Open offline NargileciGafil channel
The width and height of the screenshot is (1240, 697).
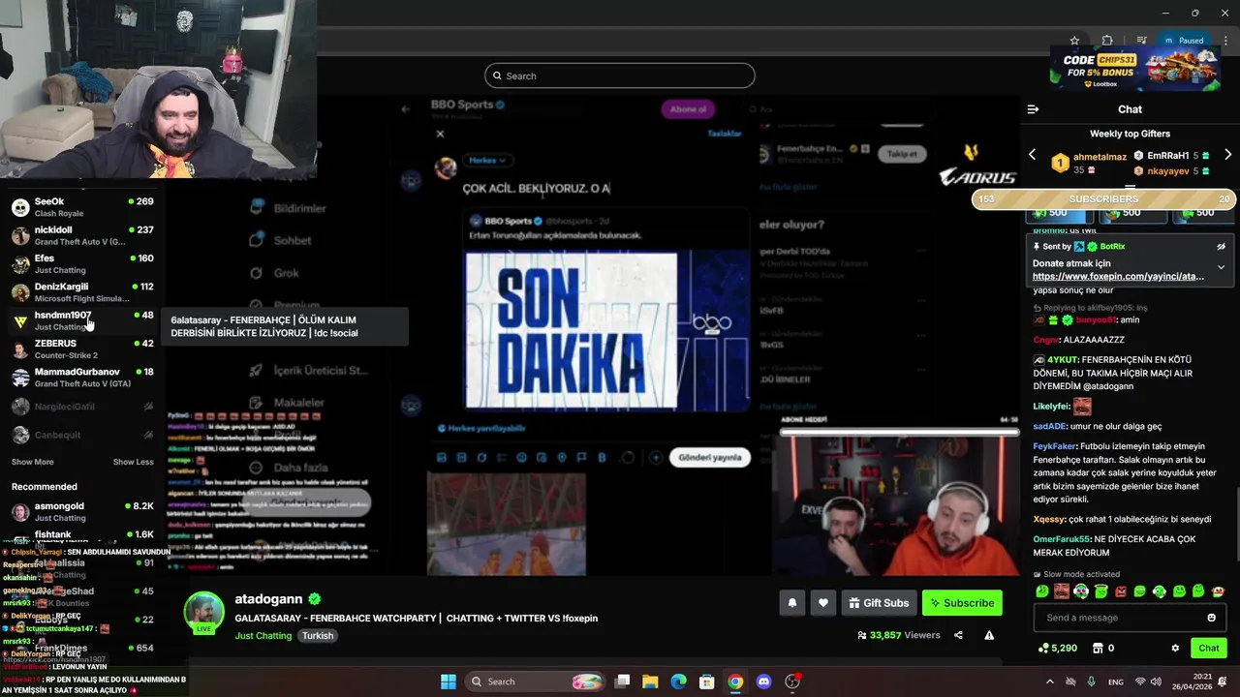82,407
